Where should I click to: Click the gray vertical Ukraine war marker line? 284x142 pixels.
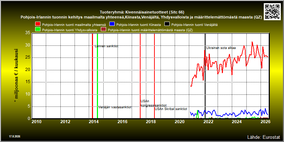[205, 76]
